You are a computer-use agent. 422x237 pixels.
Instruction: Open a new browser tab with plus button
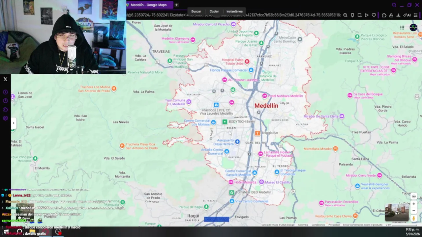pyautogui.click(x=176, y=5)
